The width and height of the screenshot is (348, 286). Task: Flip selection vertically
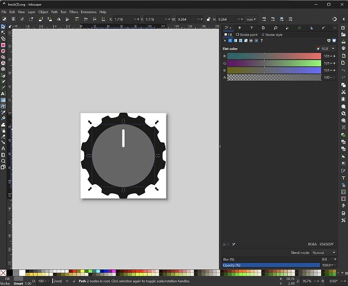[67, 19]
